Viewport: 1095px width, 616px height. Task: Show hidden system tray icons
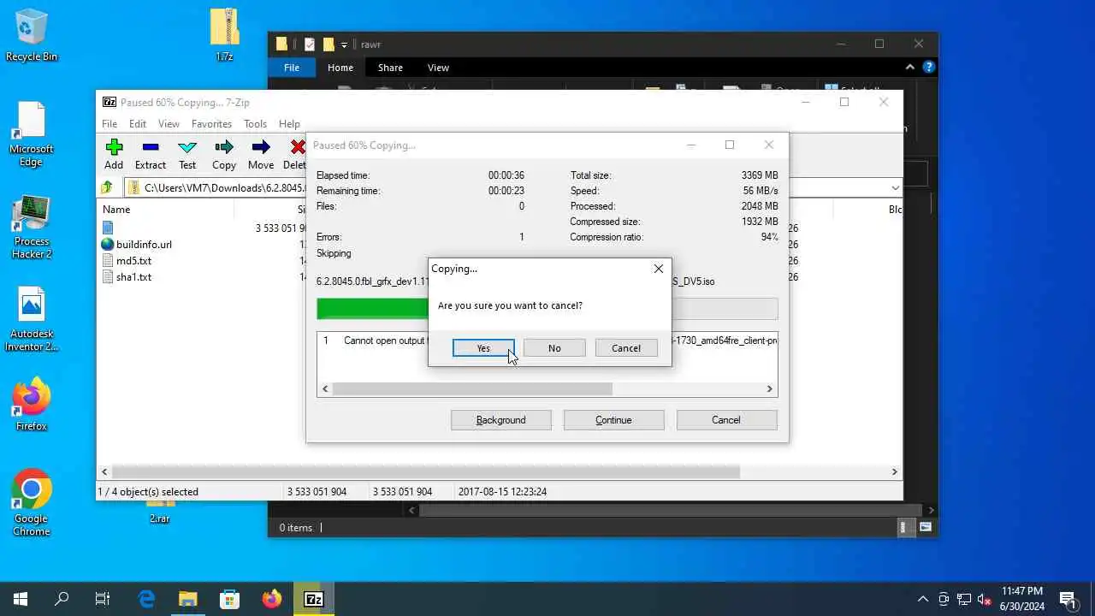coord(922,599)
